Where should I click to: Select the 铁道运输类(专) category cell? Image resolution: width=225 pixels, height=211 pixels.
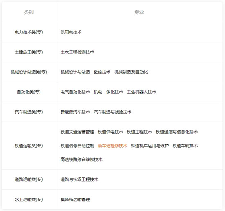(x=29, y=146)
